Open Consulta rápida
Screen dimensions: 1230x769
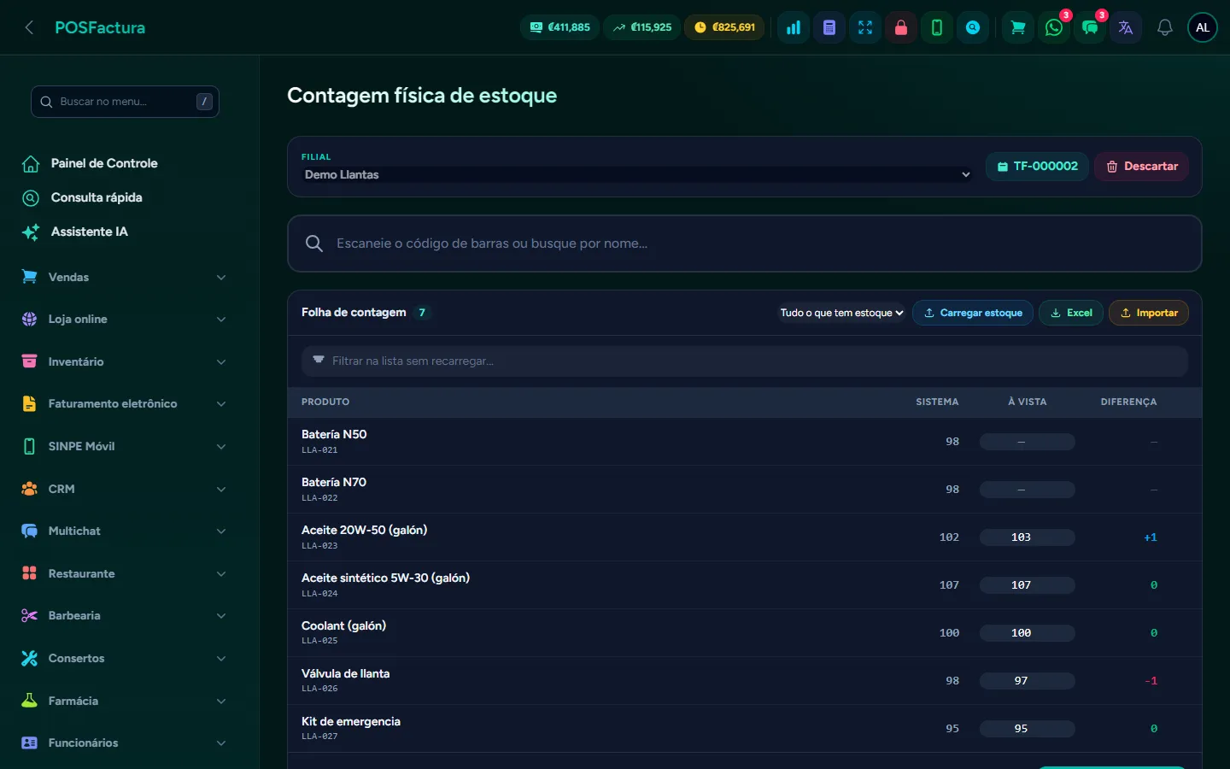click(x=97, y=197)
